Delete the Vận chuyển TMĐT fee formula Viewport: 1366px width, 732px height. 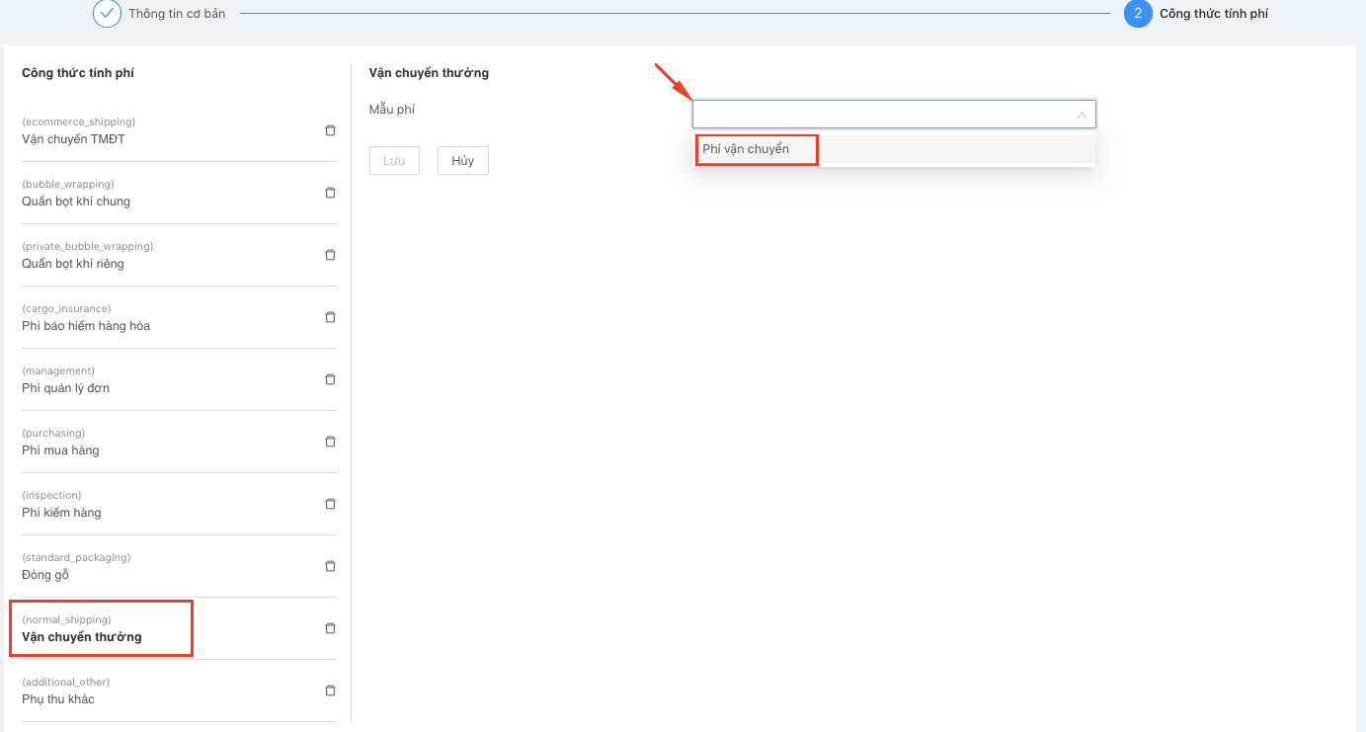[330, 130]
